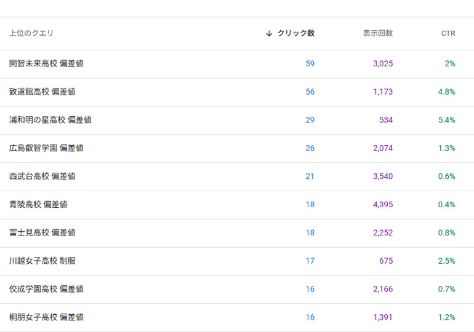
Task: Sort by 表示回数 column header
Action: [x=377, y=34]
